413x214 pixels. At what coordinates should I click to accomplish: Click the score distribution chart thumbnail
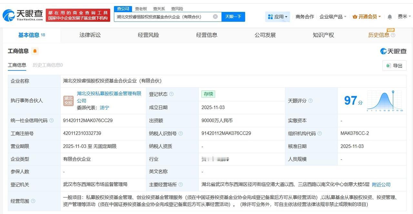click(385, 101)
